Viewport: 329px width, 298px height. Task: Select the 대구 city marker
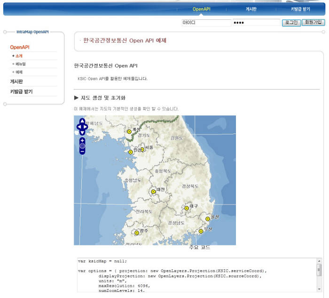[187, 208]
